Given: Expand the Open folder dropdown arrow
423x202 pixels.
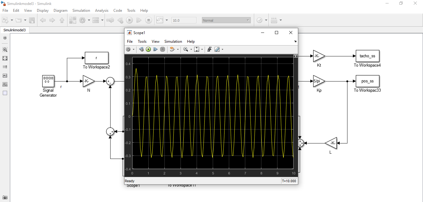Looking at the screenshot, I should (x=25, y=20).
